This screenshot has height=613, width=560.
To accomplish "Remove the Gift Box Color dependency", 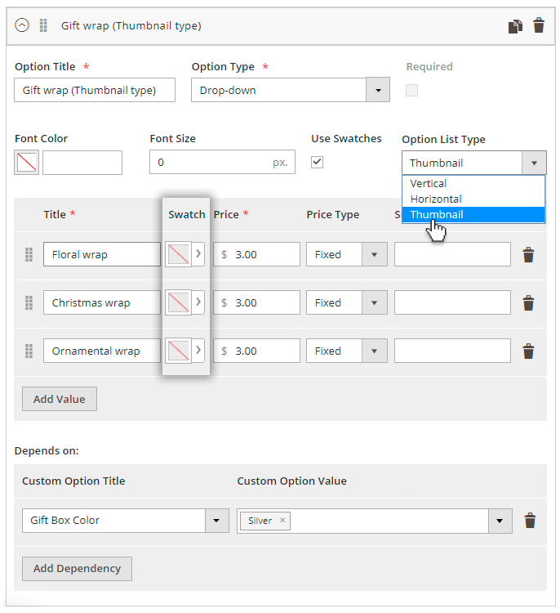I will pos(530,521).
